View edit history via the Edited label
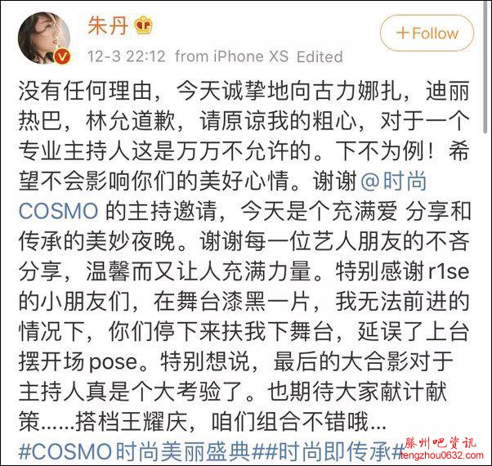 (320, 56)
